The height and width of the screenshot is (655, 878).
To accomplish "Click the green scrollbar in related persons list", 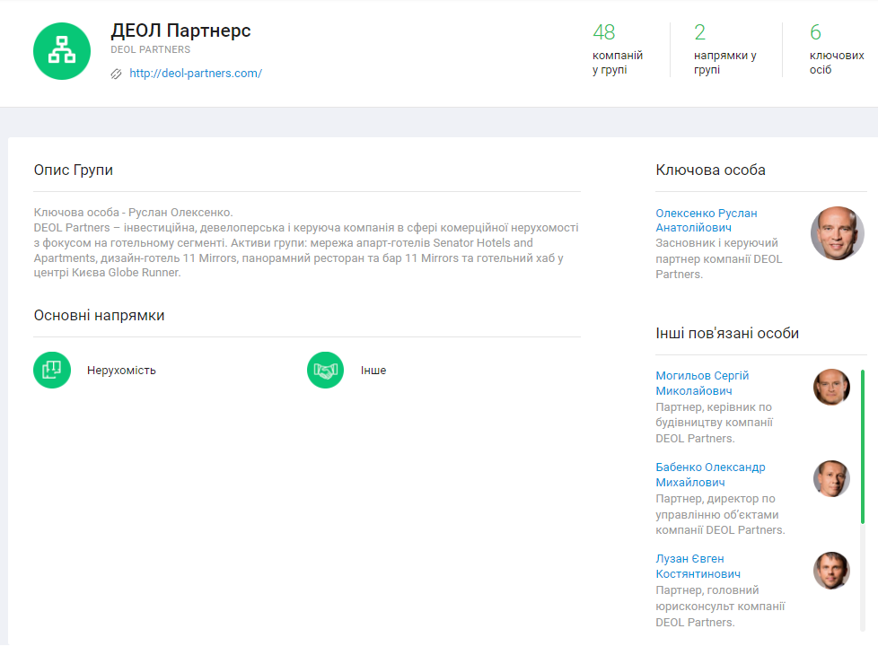I will 863,446.
